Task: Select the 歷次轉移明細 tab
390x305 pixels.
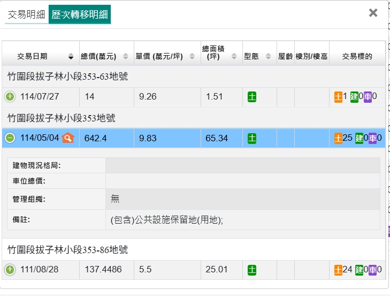Action: pos(79,14)
